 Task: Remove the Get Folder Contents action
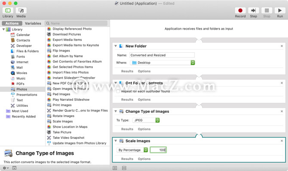pos(282,83)
